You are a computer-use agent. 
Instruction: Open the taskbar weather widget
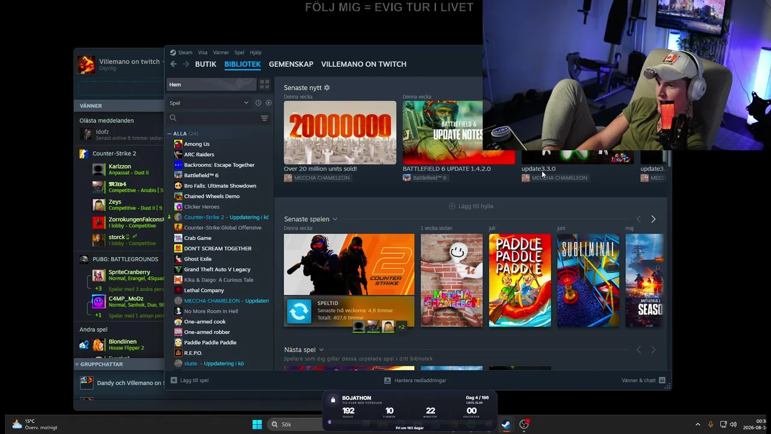pos(35,424)
